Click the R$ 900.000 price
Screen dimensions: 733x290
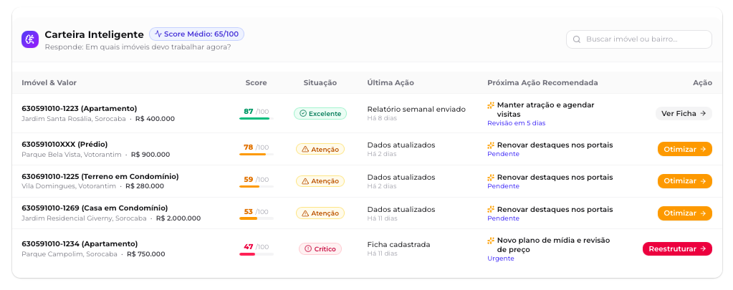tap(150, 155)
